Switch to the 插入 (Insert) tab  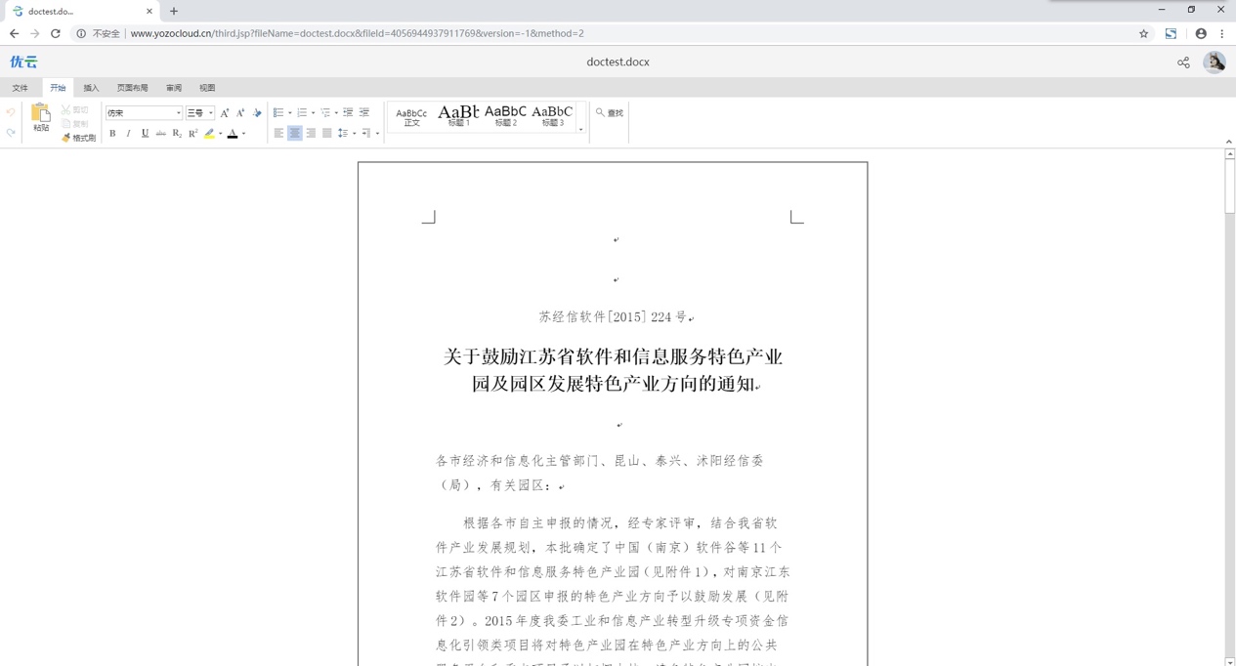91,88
